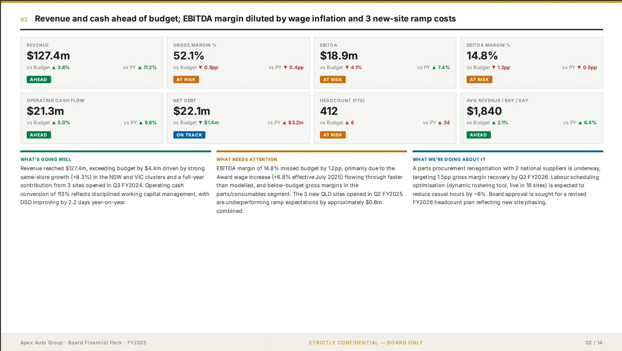This screenshot has width=622, height=351.
Task: Click the green up arrow beside Revenue vs Budget 3.6%
Action: click(x=54, y=67)
